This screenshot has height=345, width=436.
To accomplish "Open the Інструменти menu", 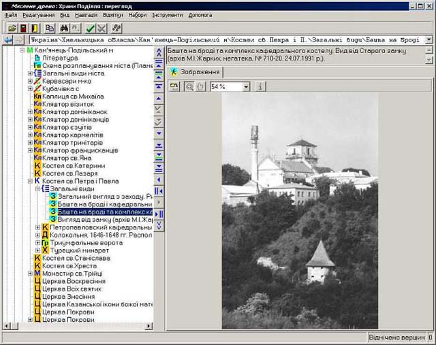I will pyautogui.click(x=168, y=15).
